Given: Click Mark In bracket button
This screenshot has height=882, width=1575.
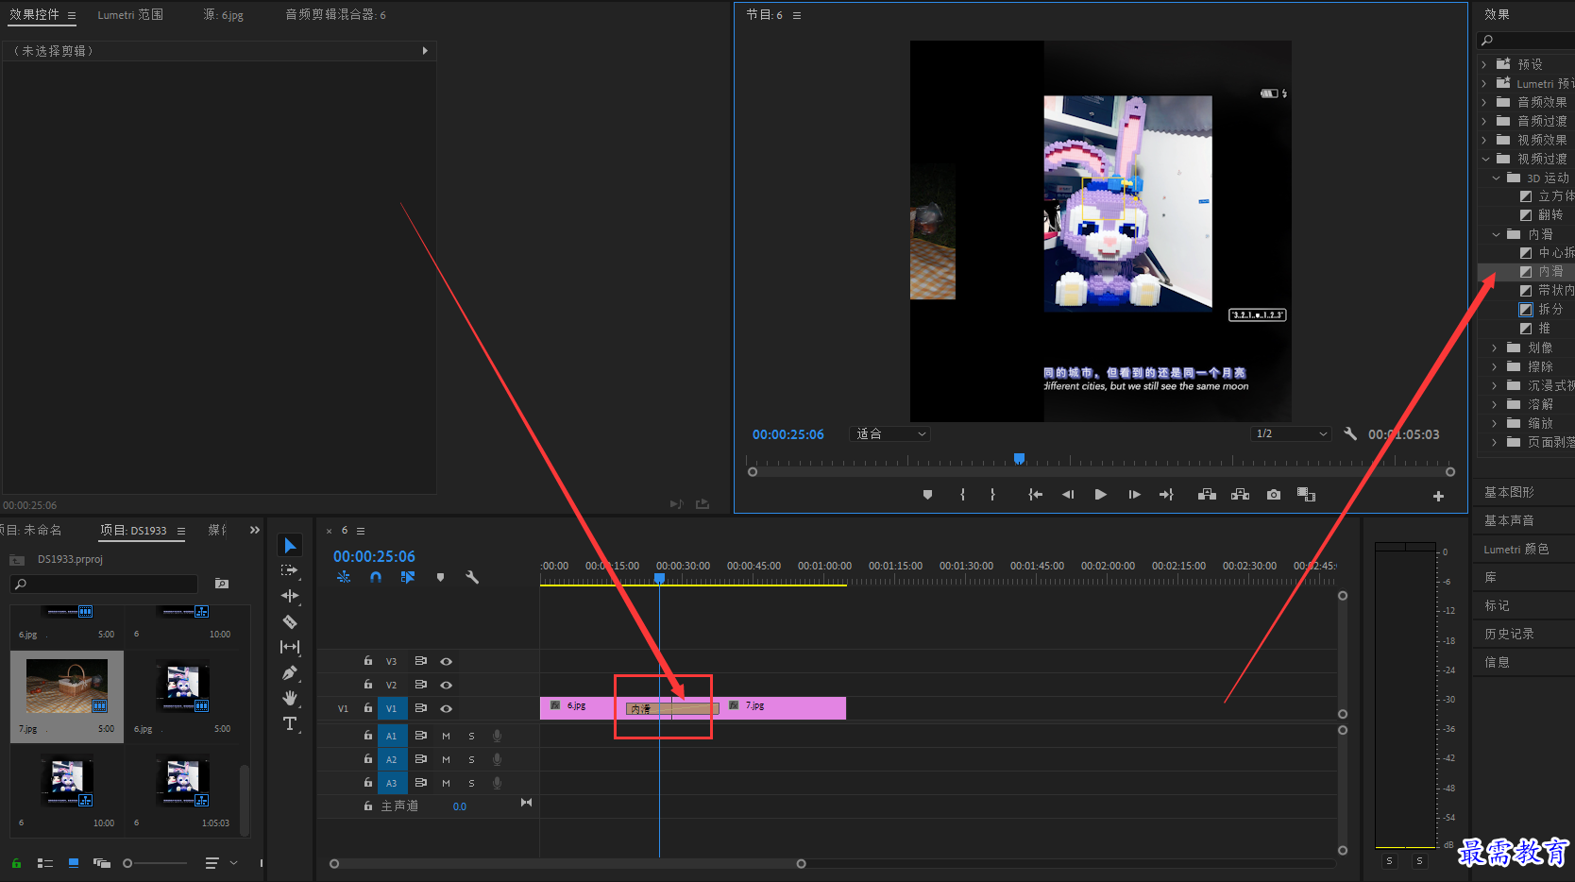Looking at the screenshot, I should (962, 495).
